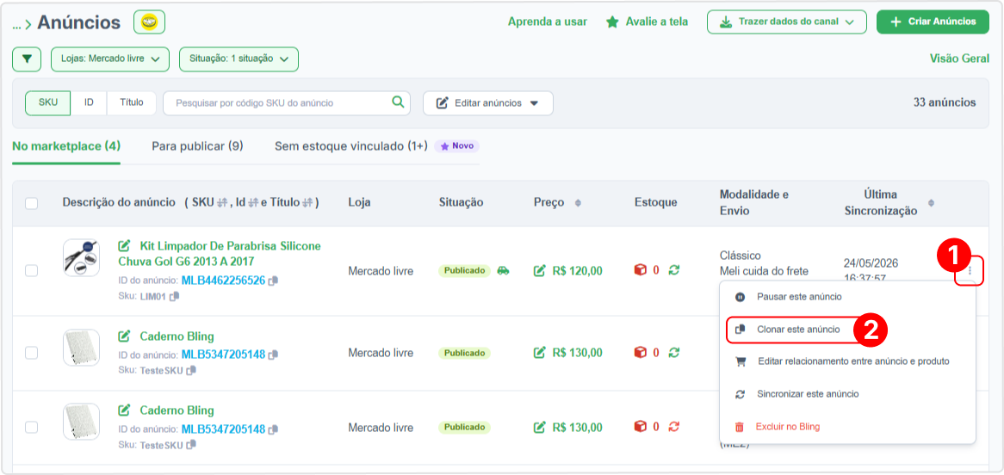Switch to Para publicar (9) tab
1004x475 pixels.
click(x=197, y=146)
